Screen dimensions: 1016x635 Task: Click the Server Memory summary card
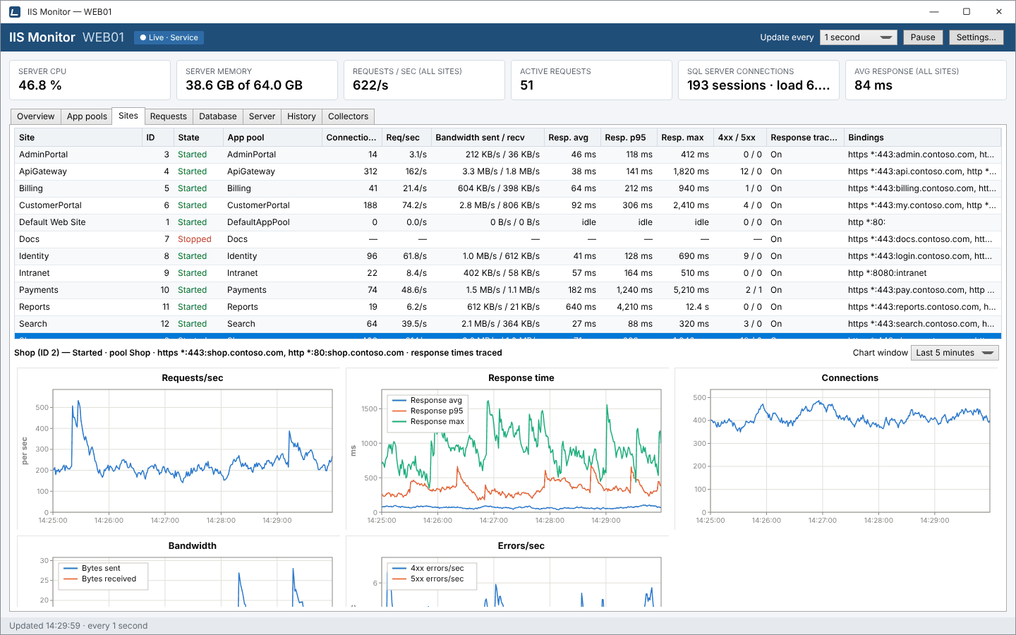pos(257,80)
